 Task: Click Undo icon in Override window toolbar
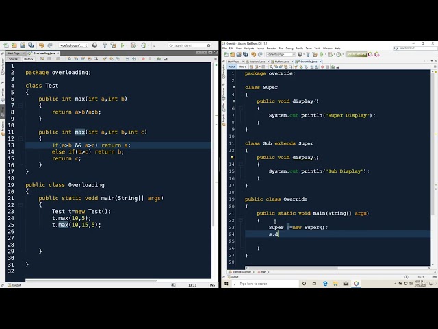point(253,55)
